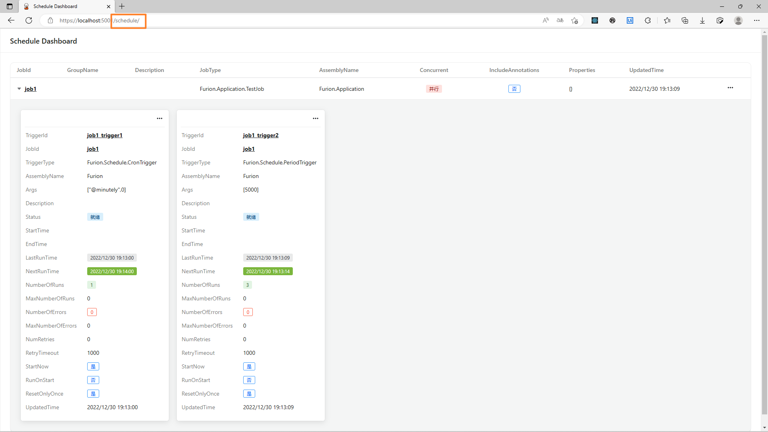Open more options menu for job1 row

tap(730, 88)
